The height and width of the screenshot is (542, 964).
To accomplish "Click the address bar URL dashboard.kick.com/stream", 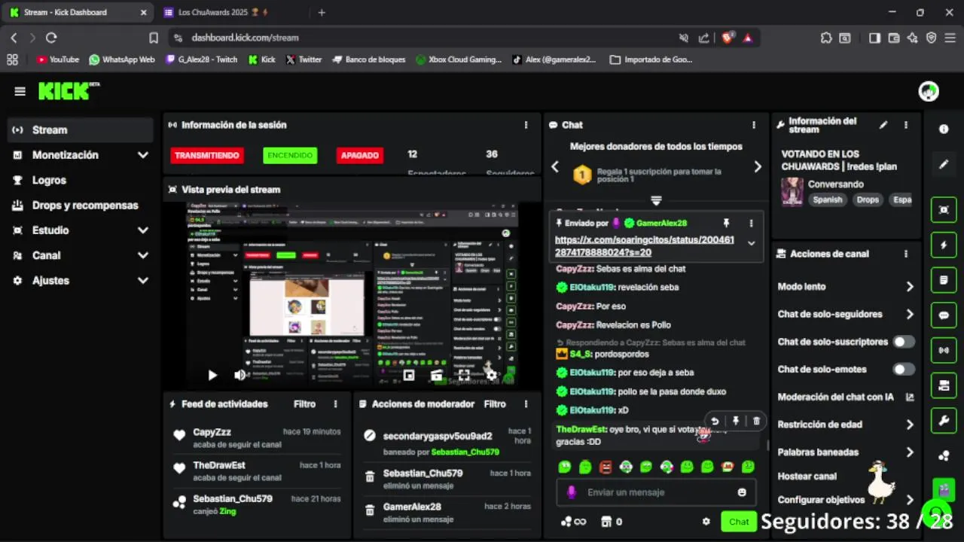I will pos(245,38).
